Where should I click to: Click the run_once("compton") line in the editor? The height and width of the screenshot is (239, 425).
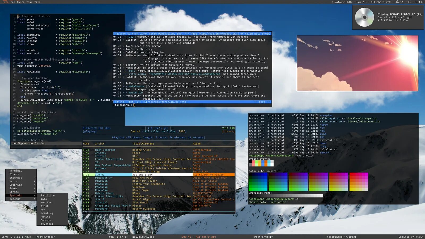[x=32, y=122]
